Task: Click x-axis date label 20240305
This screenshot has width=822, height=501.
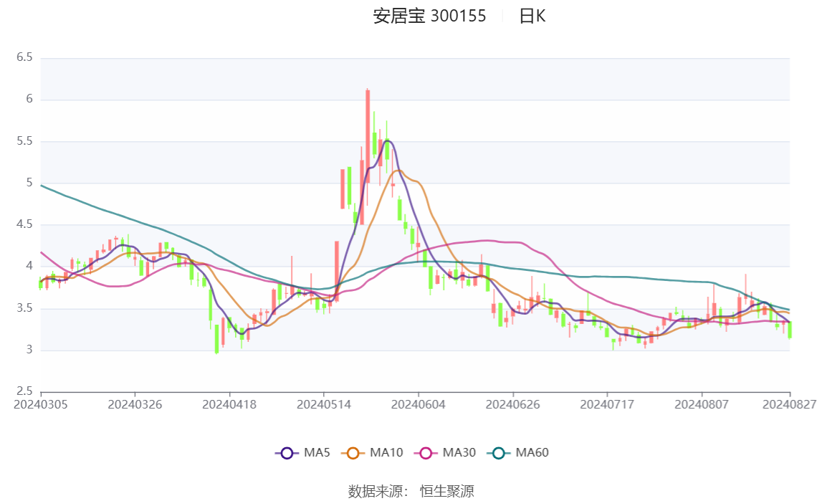Action: coord(40,404)
